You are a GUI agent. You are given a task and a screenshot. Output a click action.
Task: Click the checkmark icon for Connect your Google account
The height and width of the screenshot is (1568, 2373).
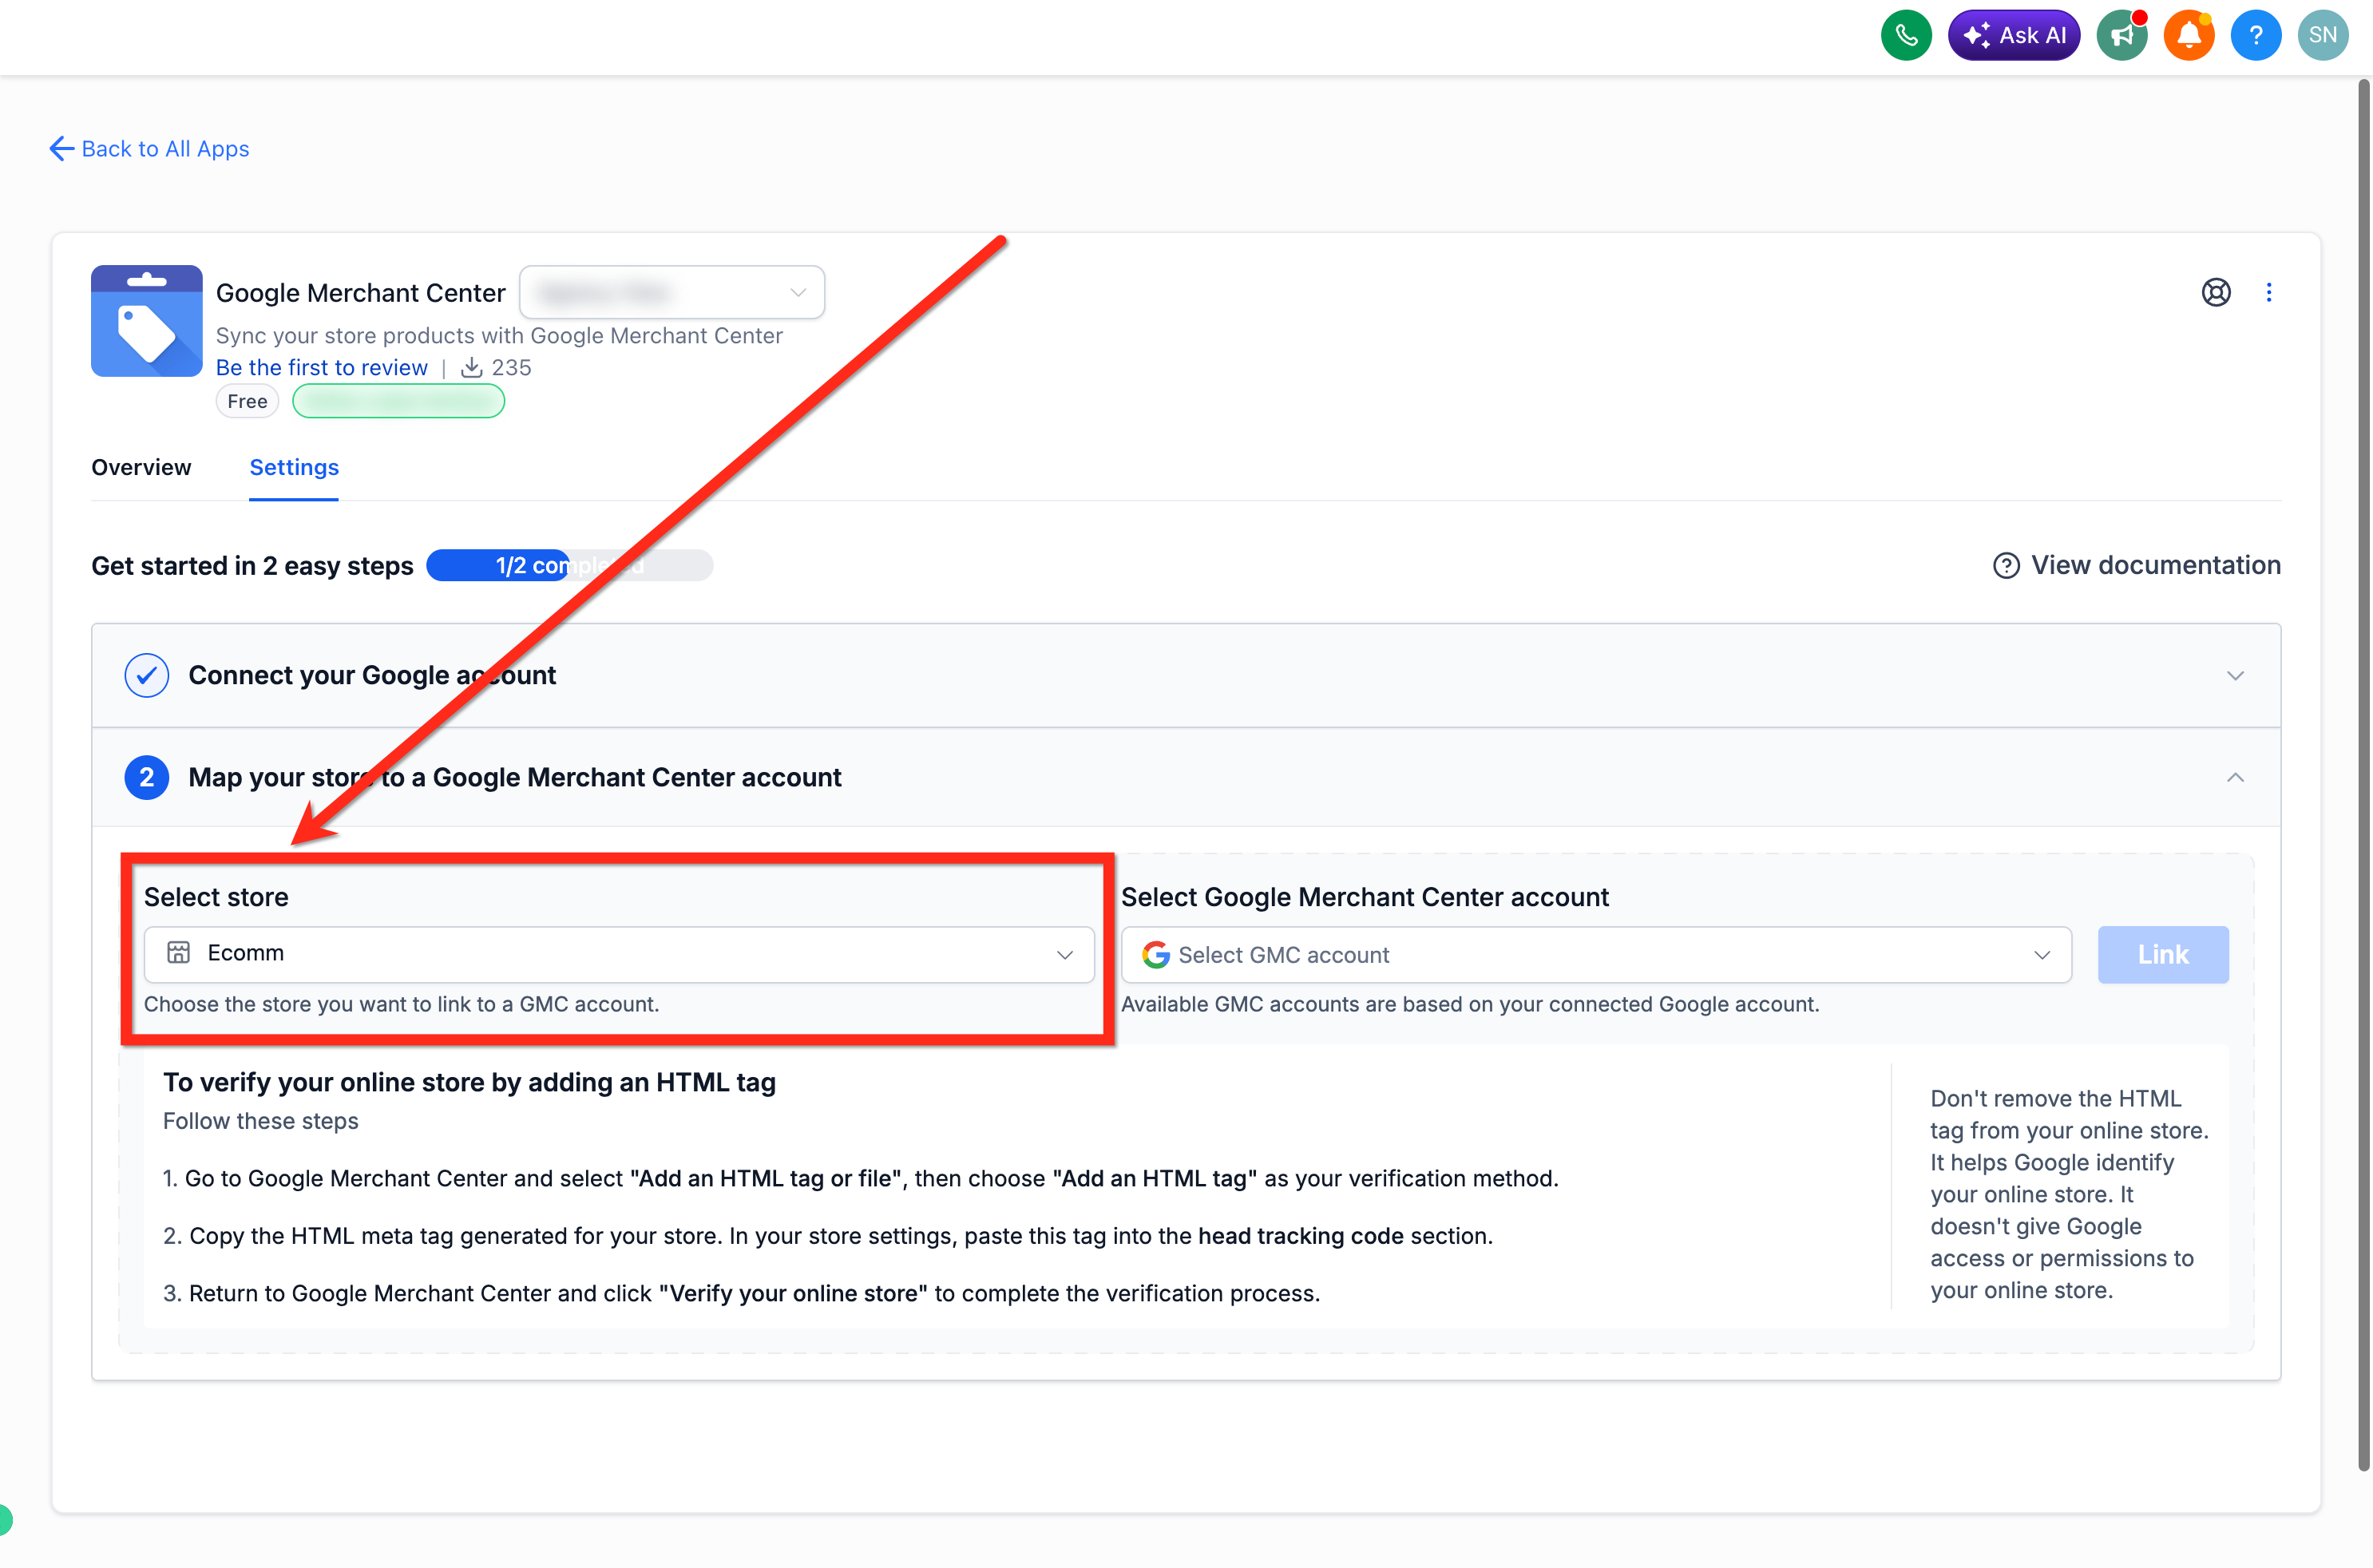click(147, 675)
